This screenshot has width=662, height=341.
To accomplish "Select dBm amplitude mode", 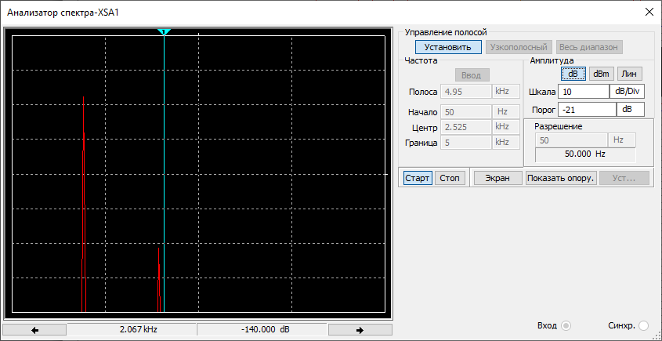I will [x=601, y=74].
